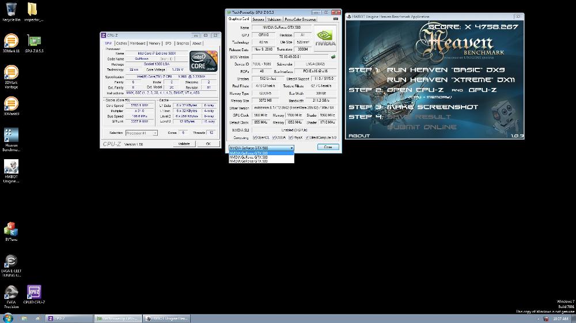Click the GPU-Z screenshot camera icon
Screen dimensions: 576x323
[335, 19]
